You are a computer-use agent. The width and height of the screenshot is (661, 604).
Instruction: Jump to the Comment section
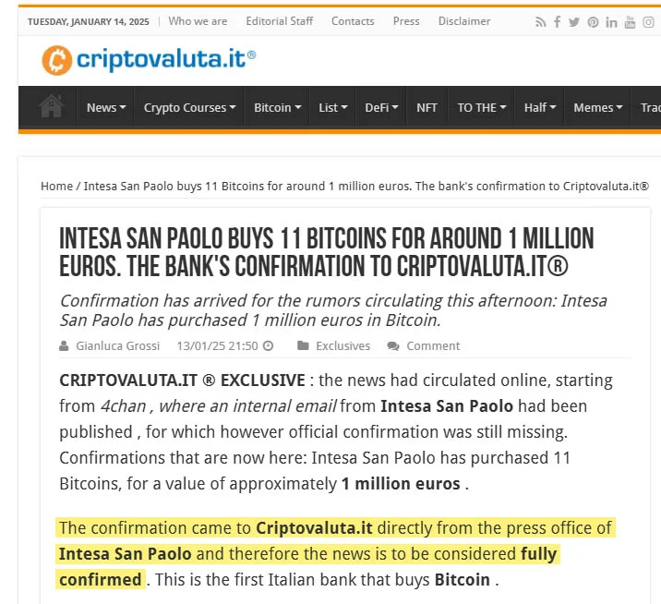pos(433,345)
